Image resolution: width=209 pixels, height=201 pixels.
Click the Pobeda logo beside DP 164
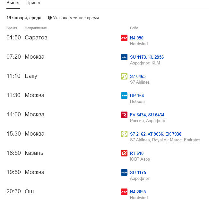coord(124,96)
